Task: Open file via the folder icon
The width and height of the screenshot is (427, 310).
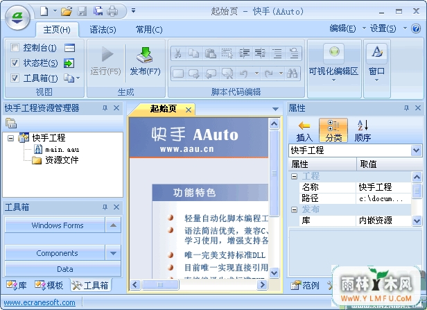Action: 66,11
